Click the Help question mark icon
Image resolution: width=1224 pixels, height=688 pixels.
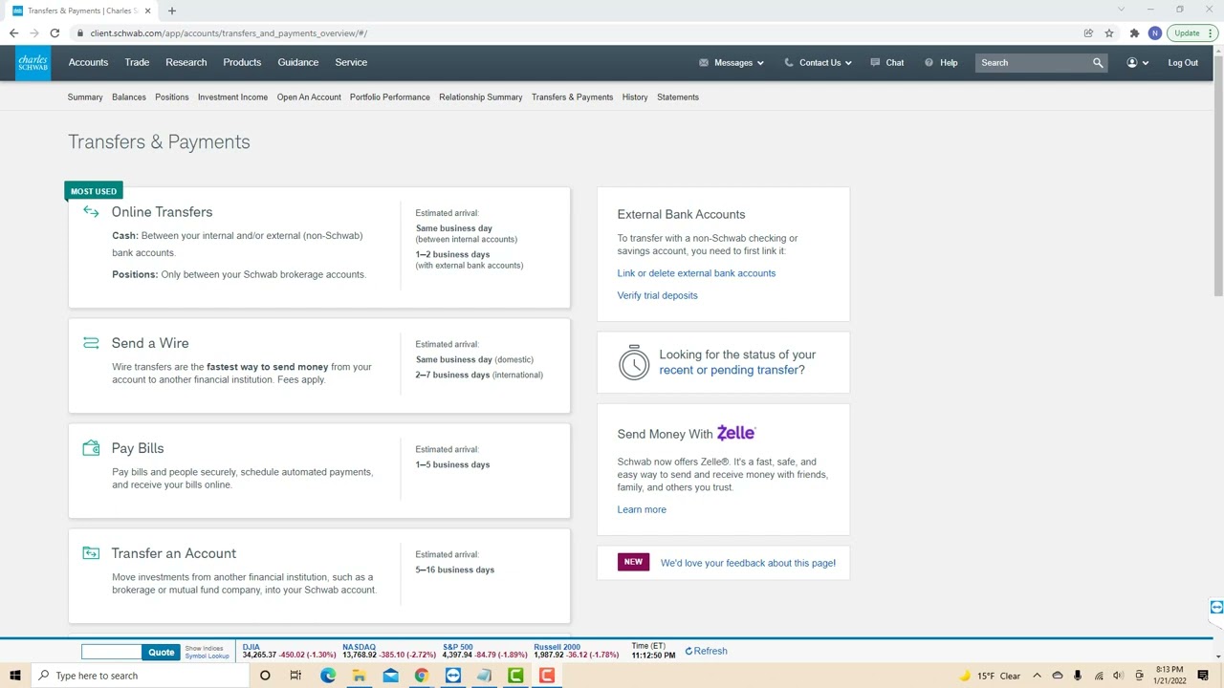pyautogui.click(x=929, y=63)
